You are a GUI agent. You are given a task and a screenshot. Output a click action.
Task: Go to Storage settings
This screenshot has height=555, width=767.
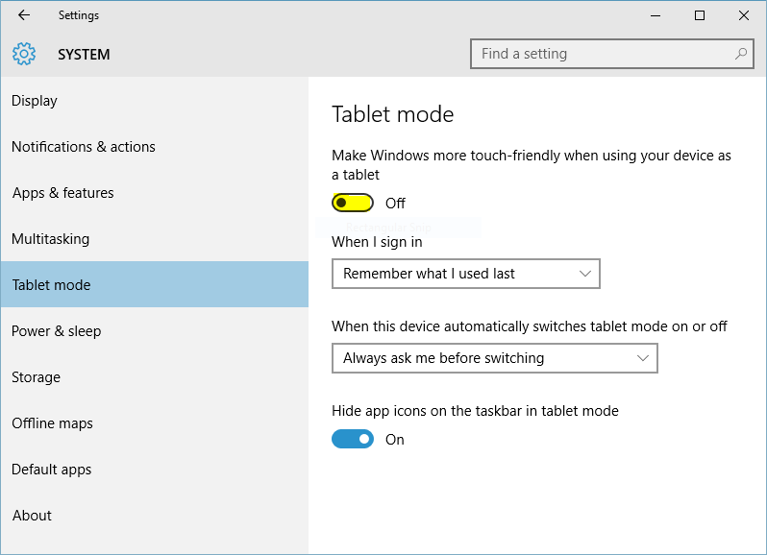point(155,377)
